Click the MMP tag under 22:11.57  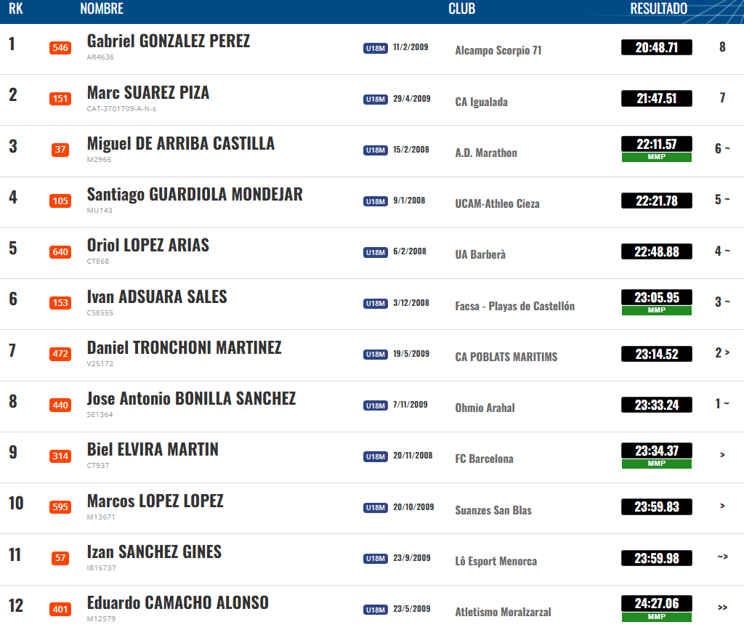tap(657, 157)
